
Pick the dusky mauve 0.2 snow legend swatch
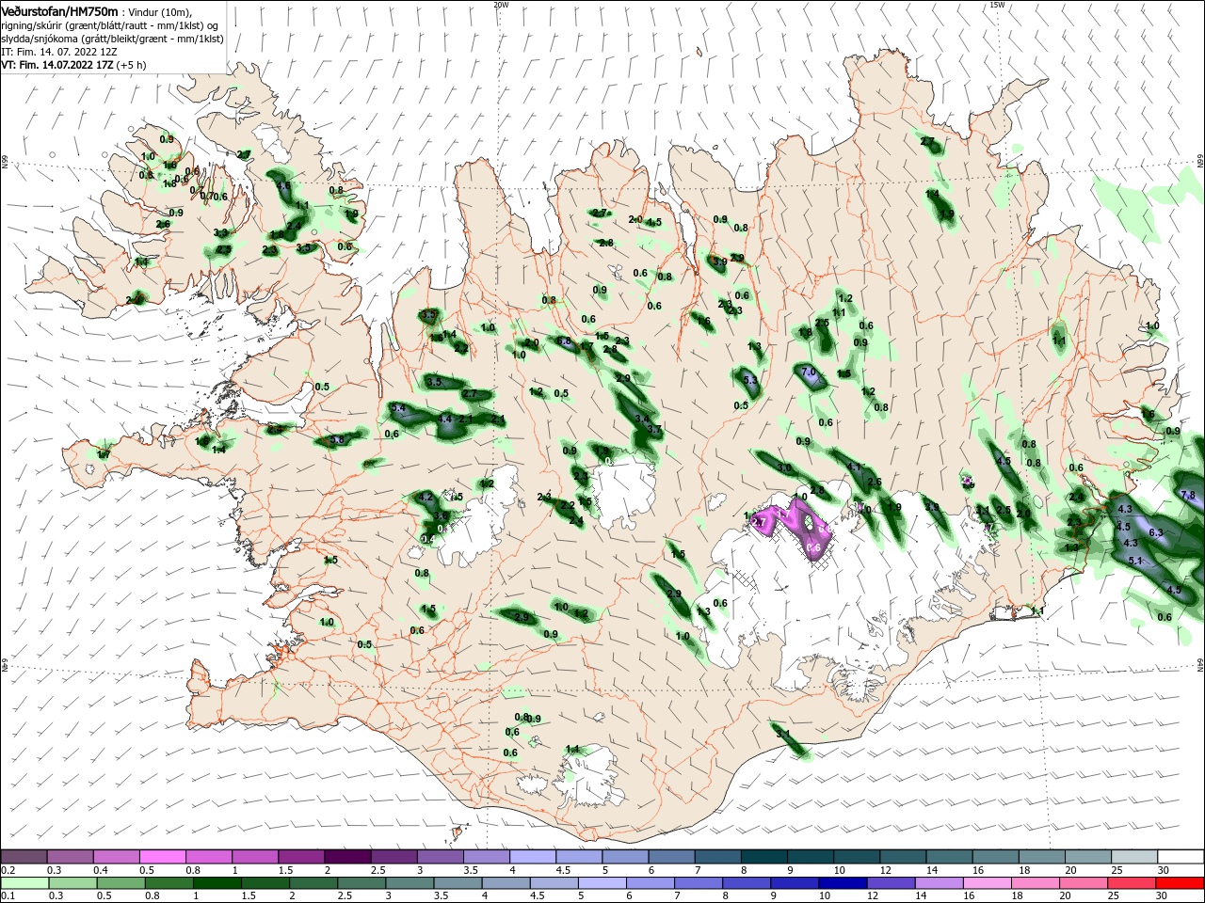(x=24, y=857)
